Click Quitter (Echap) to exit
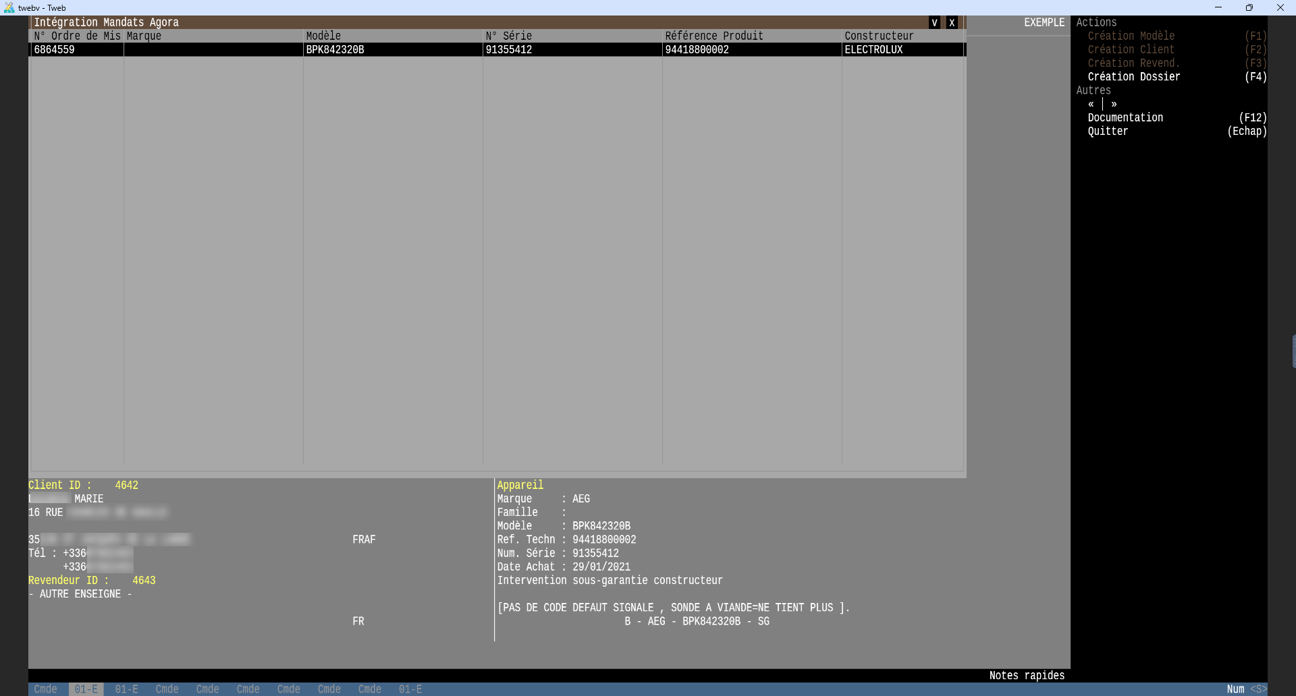The height and width of the screenshot is (696, 1296). coord(1108,132)
